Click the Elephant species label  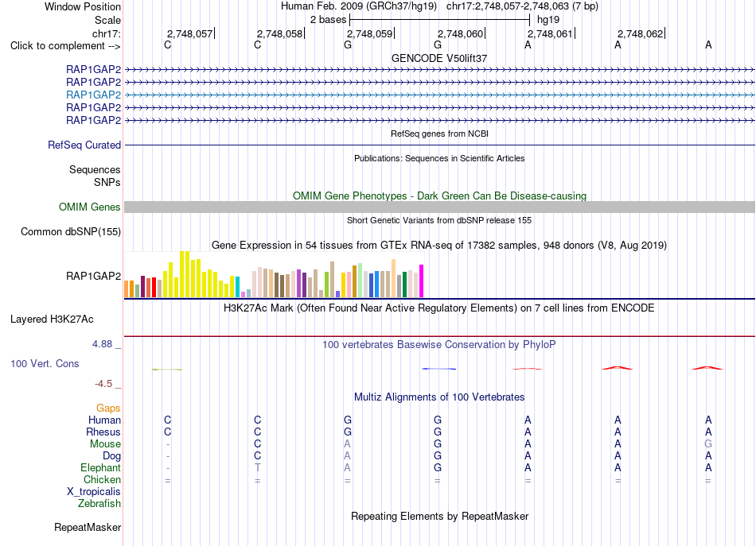click(101, 467)
